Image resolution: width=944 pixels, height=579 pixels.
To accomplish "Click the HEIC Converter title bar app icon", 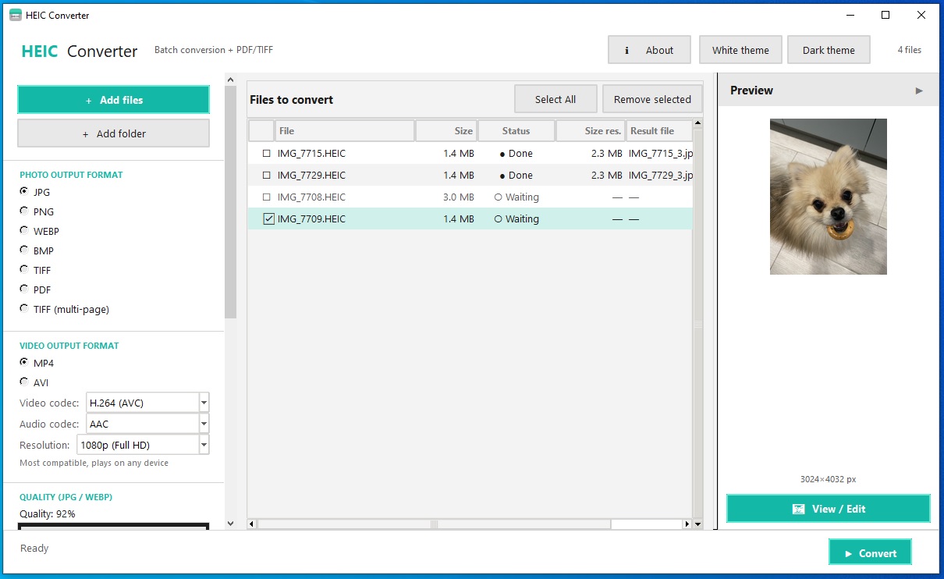I will pyautogui.click(x=15, y=15).
